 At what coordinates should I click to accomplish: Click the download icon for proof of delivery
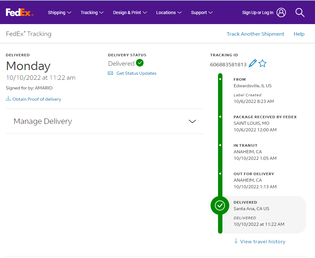pos(8,99)
